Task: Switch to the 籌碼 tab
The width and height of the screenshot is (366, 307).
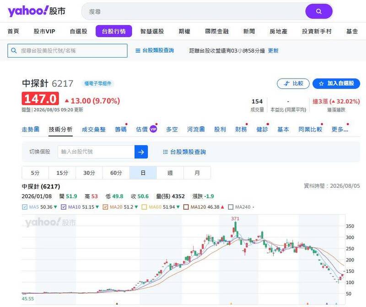Action: (x=121, y=129)
